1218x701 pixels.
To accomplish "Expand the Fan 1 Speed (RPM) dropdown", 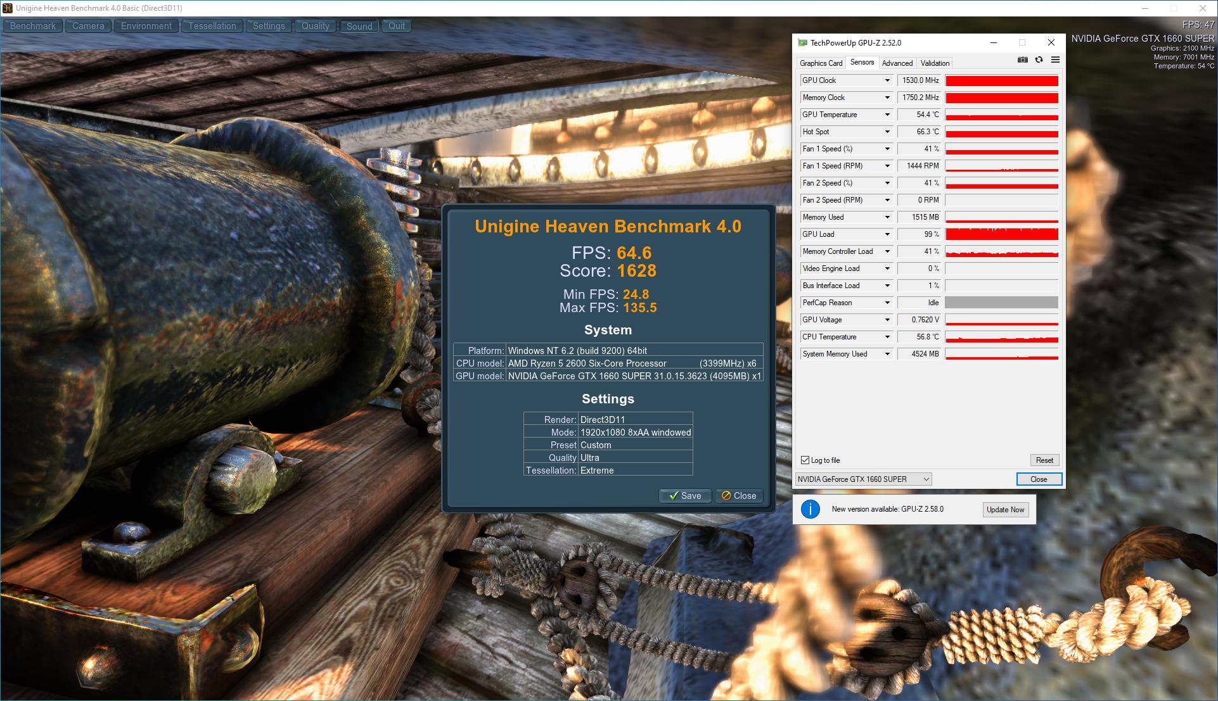I will [887, 166].
